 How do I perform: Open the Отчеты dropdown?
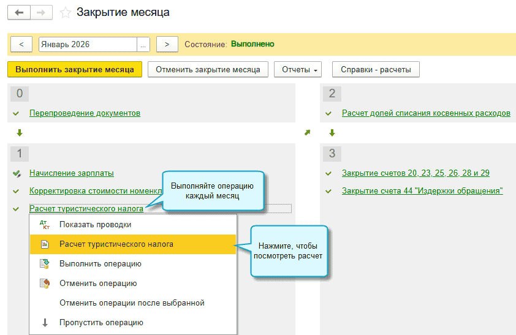click(298, 70)
